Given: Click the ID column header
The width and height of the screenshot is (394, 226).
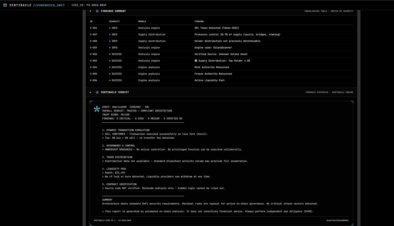Looking at the screenshot, I should 91,21.
